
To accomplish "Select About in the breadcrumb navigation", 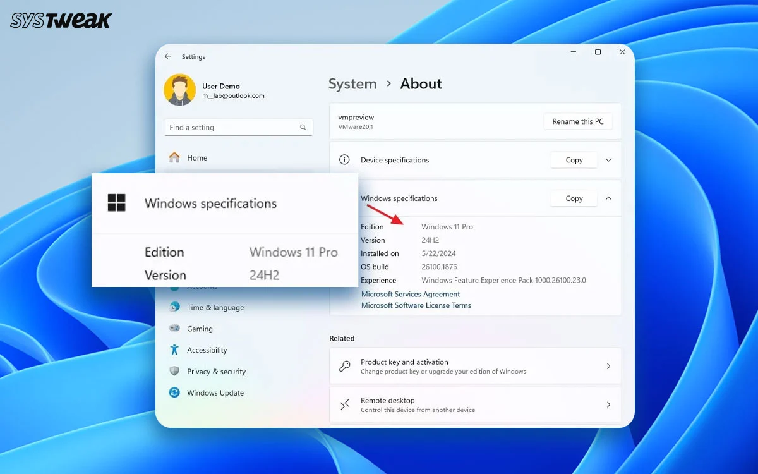I will tap(421, 83).
